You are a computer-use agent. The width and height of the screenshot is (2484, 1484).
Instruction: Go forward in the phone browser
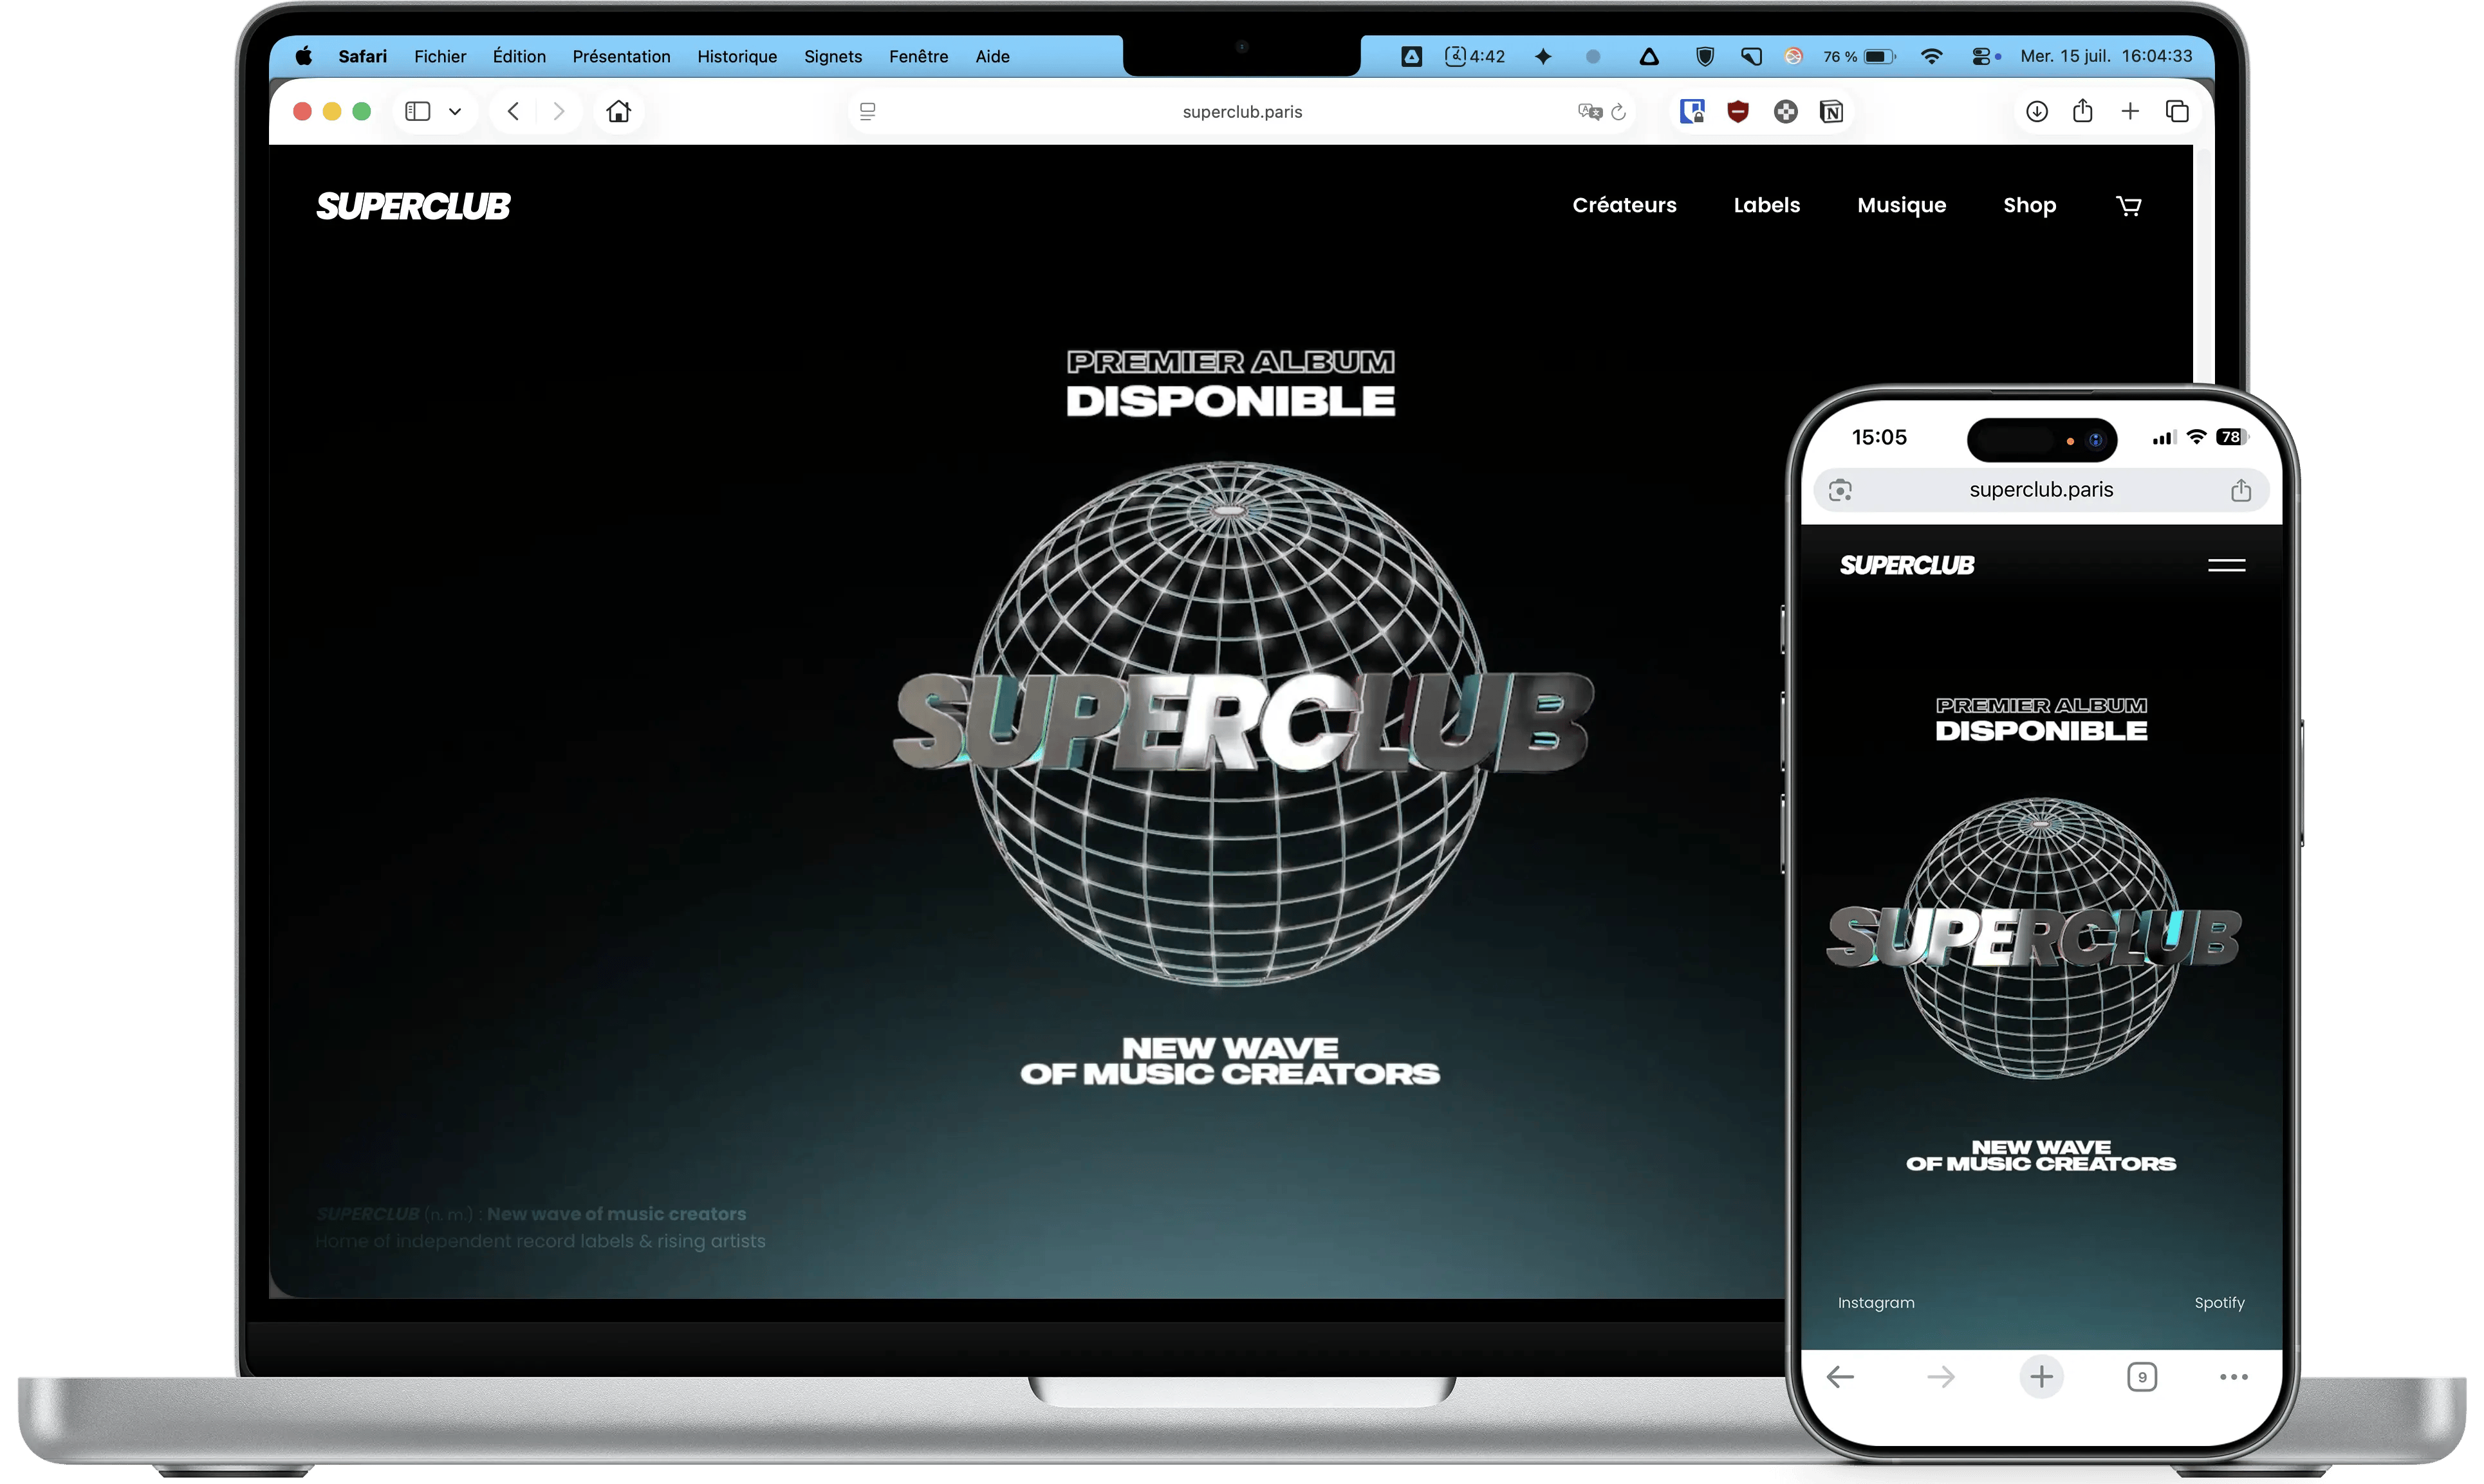[x=1940, y=1377]
